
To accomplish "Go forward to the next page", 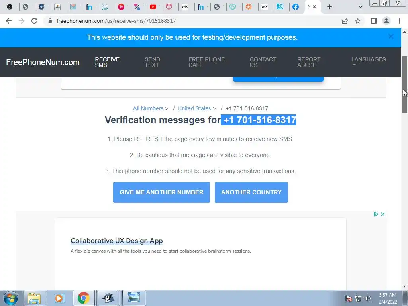I will (22, 21).
